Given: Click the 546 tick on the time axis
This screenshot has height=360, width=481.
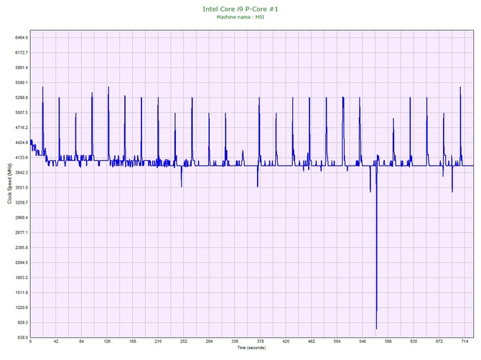Looking at the screenshot, I should (x=363, y=341).
